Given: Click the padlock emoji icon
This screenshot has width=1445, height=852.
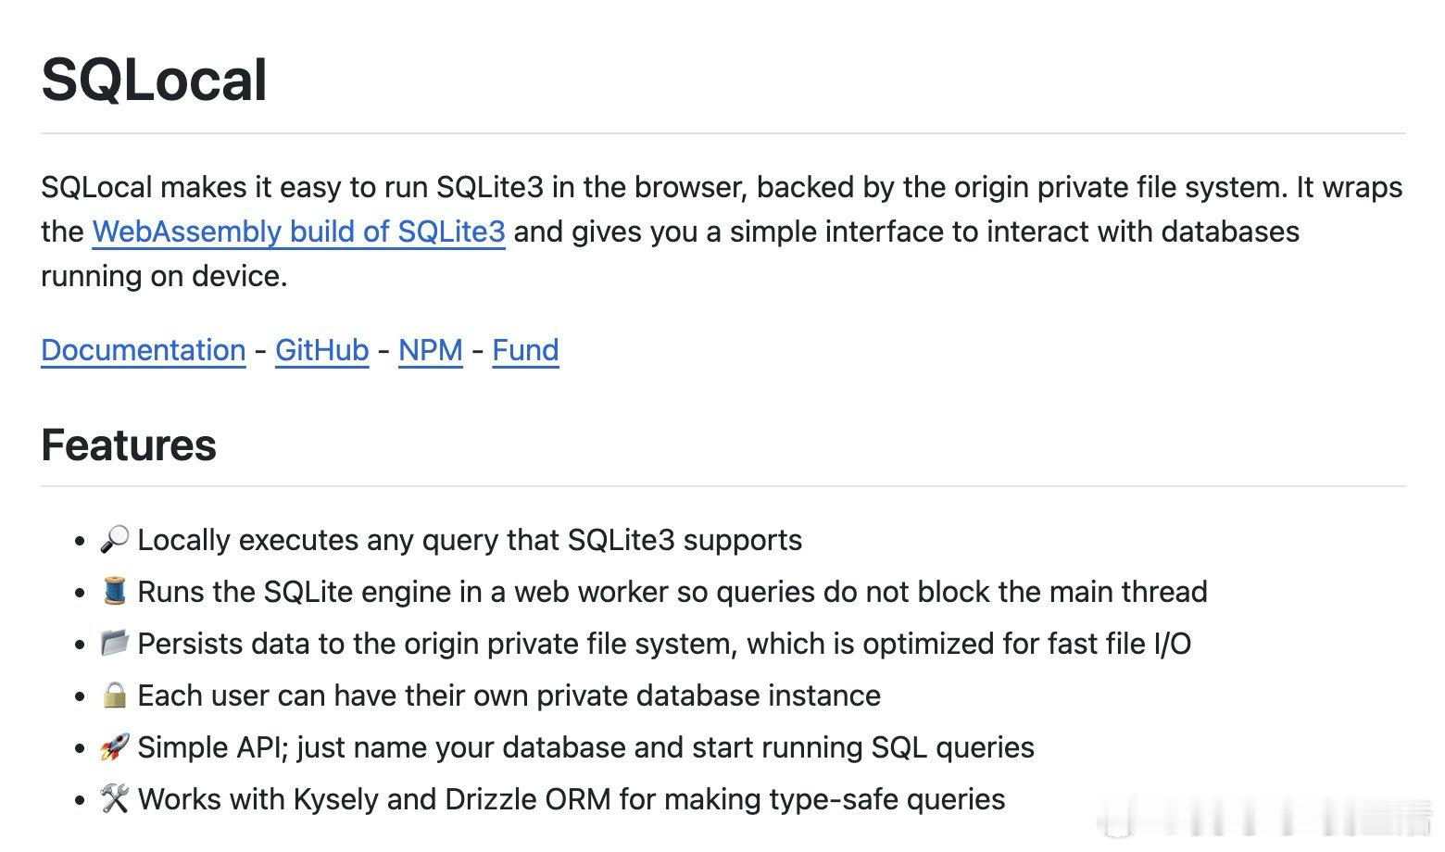Looking at the screenshot, I should tap(115, 695).
